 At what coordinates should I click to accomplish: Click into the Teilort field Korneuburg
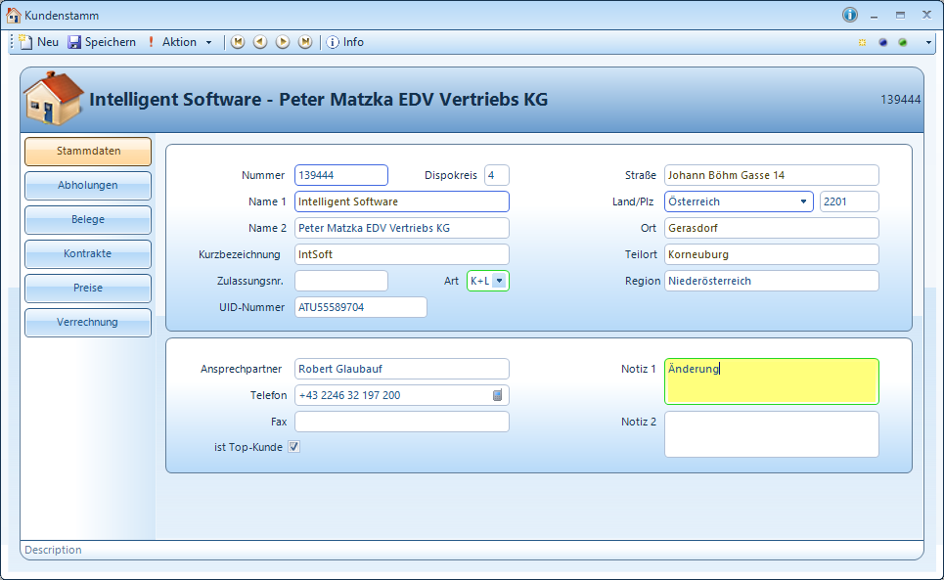point(771,254)
